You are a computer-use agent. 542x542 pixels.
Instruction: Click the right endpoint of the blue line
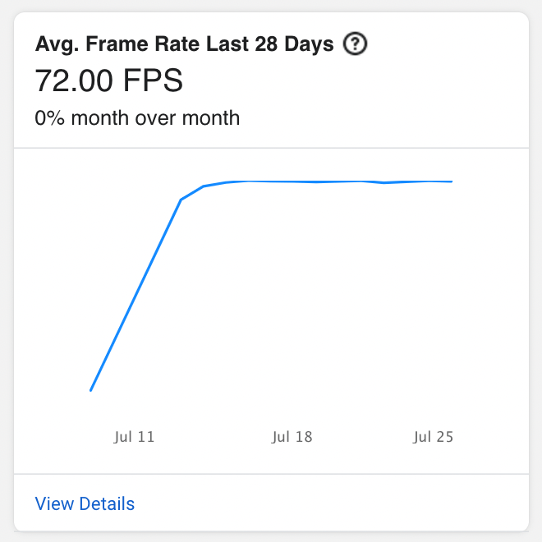(x=452, y=181)
